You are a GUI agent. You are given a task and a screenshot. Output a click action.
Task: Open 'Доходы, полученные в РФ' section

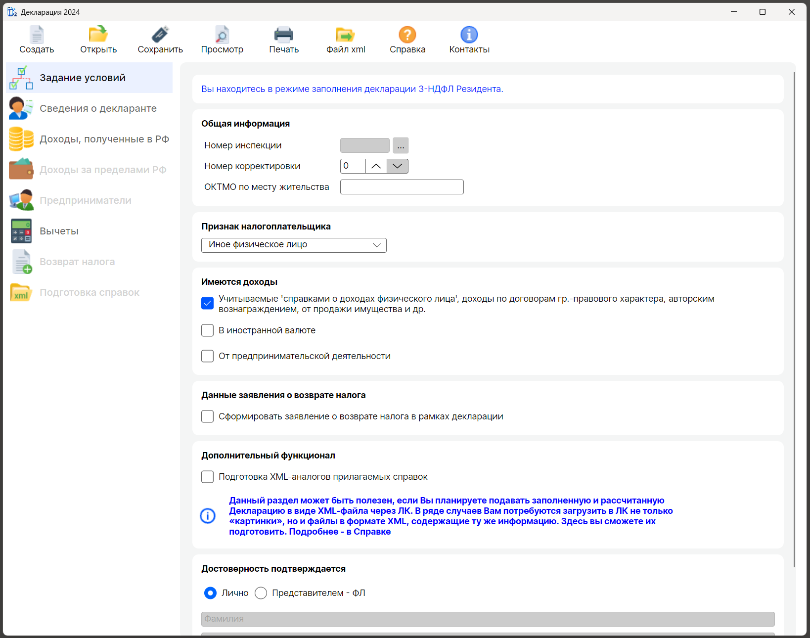click(x=104, y=139)
